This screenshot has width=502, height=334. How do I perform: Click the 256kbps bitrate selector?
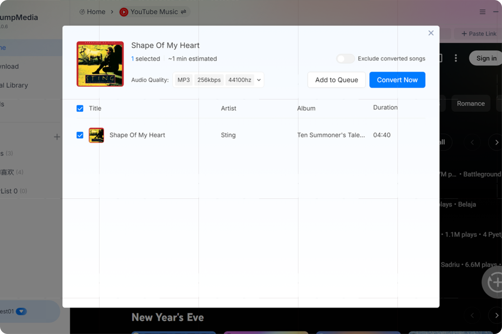[x=209, y=80]
